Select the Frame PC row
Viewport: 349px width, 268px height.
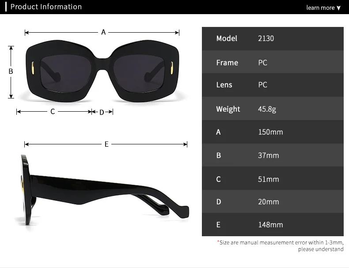click(x=273, y=62)
